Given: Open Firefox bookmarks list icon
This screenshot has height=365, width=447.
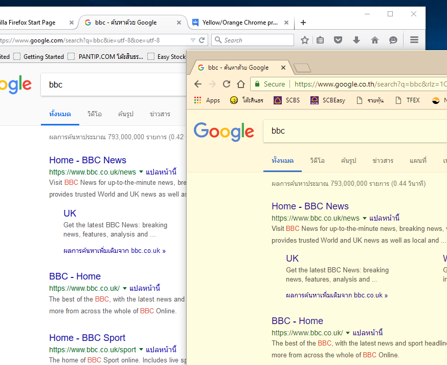Looking at the screenshot, I should [320, 40].
